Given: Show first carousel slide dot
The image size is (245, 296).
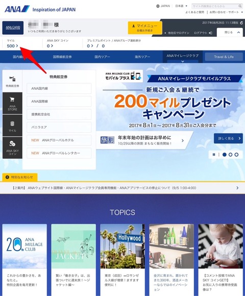Looking at the screenshot, I should pyautogui.click(x=225, y=155).
